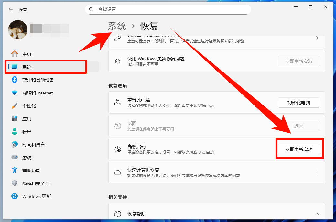
Task: Click the 主页 home icon
Action: click(15, 54)
